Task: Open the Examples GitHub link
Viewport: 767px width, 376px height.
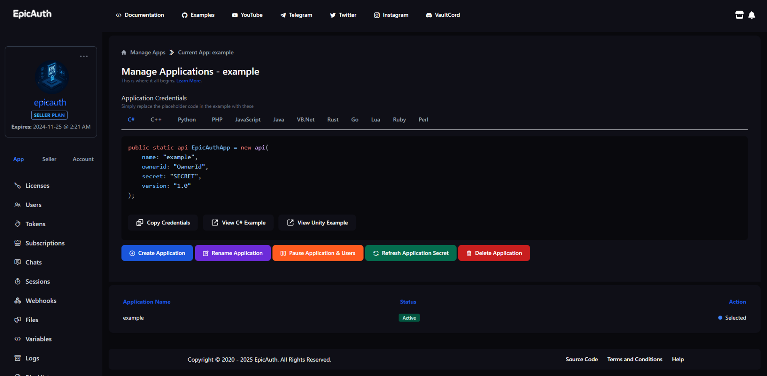Action: coord(198,15)
